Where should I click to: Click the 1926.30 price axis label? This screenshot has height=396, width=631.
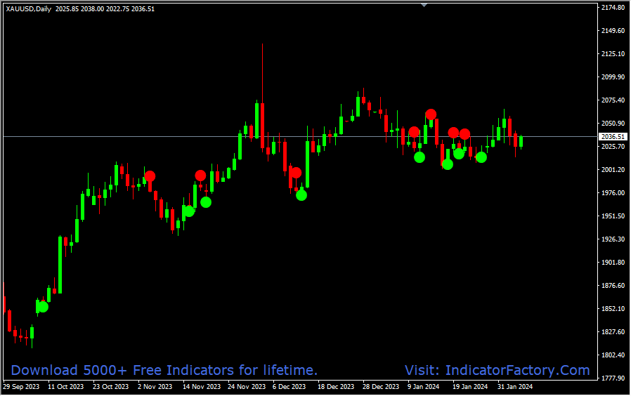tap(613, 239)
